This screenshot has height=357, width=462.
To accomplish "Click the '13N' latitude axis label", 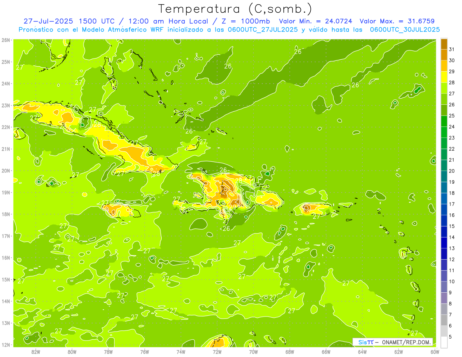I will click(x=6, y=323).
